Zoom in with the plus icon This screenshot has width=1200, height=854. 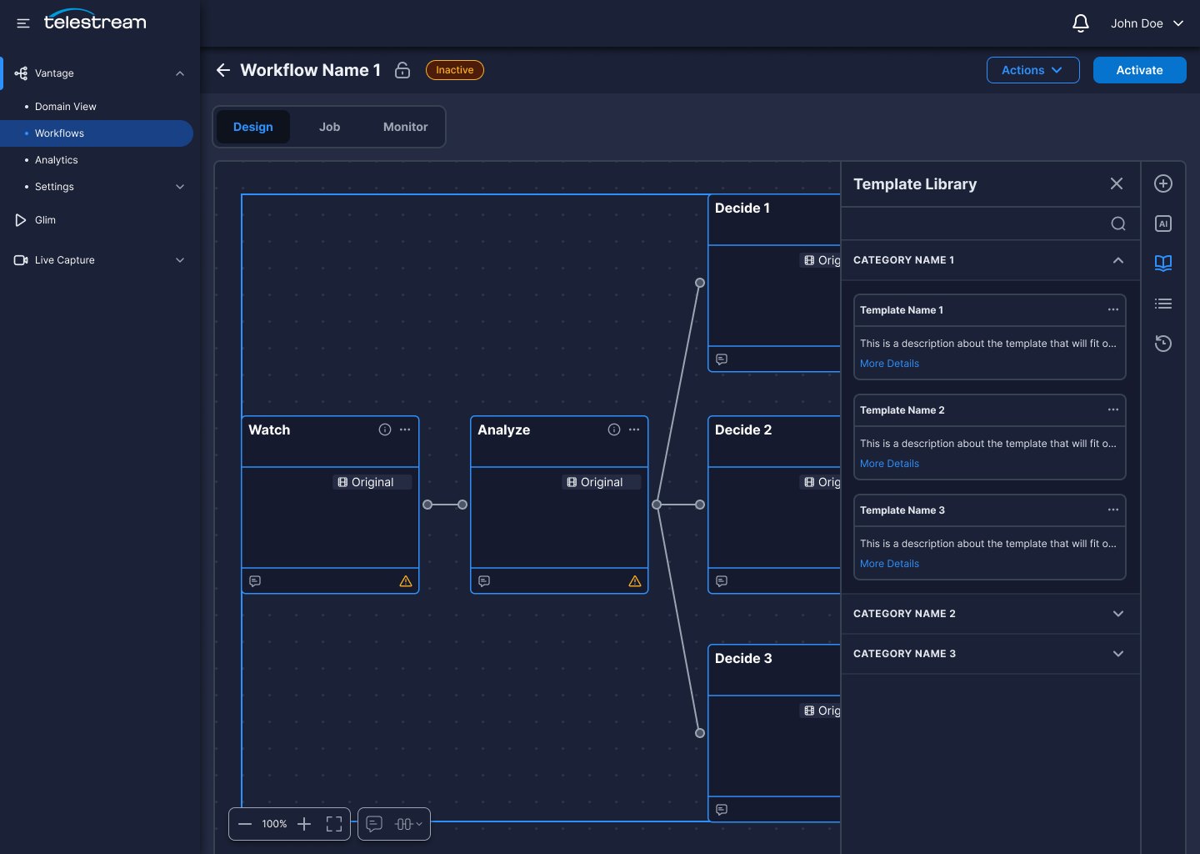304,824
